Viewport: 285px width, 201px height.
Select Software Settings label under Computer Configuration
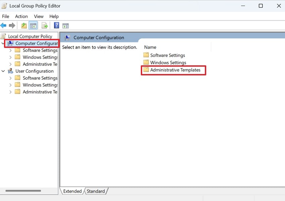40,50
